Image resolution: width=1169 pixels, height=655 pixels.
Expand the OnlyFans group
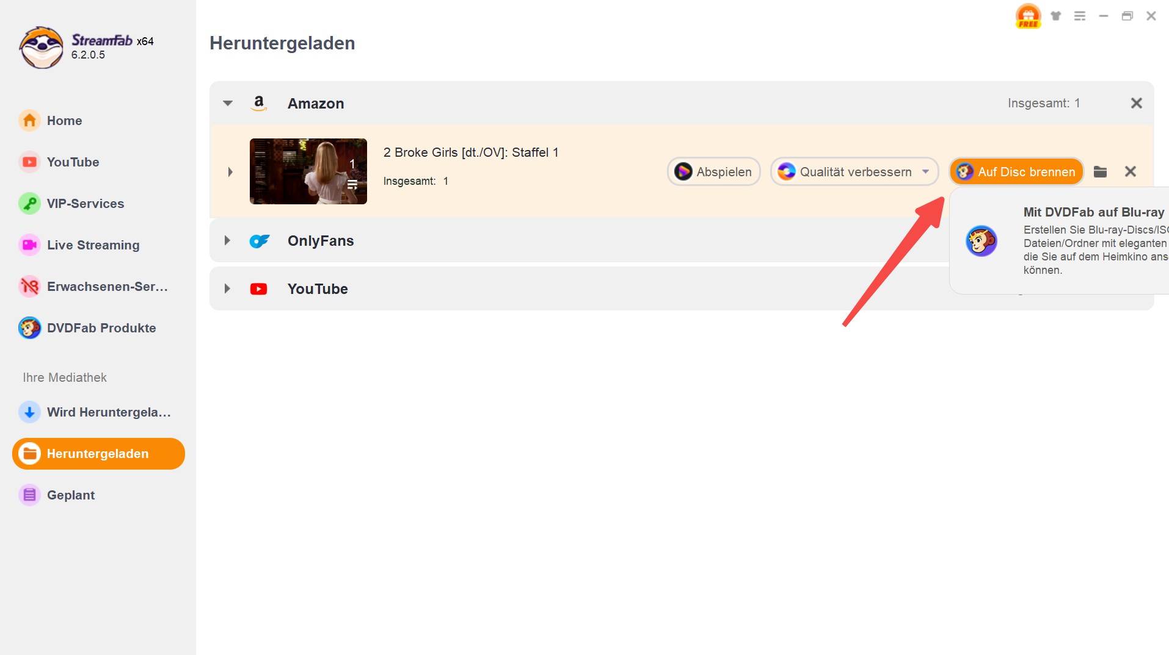(227, 240)
